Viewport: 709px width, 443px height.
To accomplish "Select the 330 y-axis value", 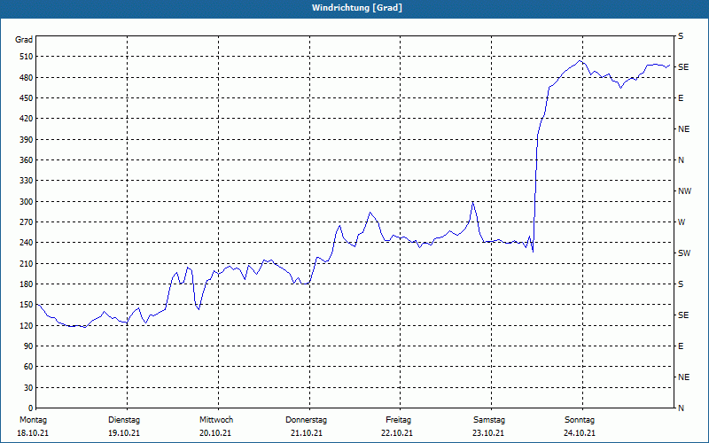I will pyautogui.click(x=26, y=181).
